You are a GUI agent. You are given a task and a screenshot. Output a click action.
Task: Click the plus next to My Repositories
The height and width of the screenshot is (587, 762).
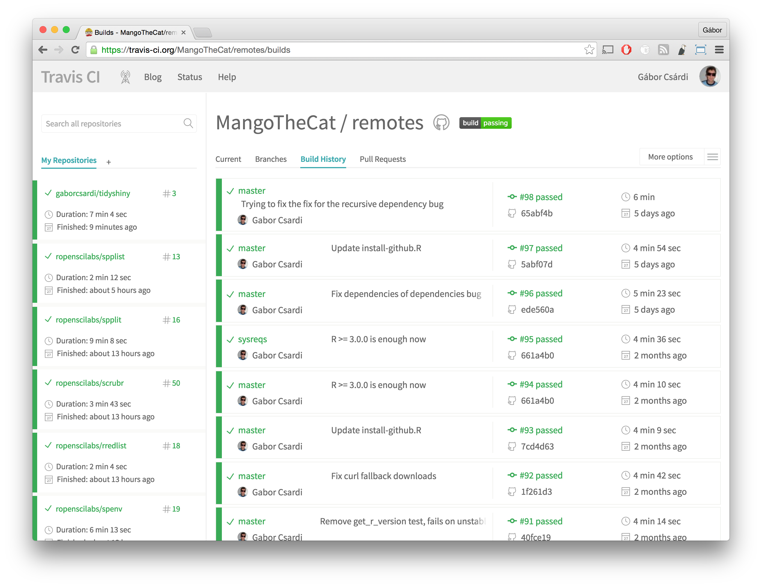[109, 162]
